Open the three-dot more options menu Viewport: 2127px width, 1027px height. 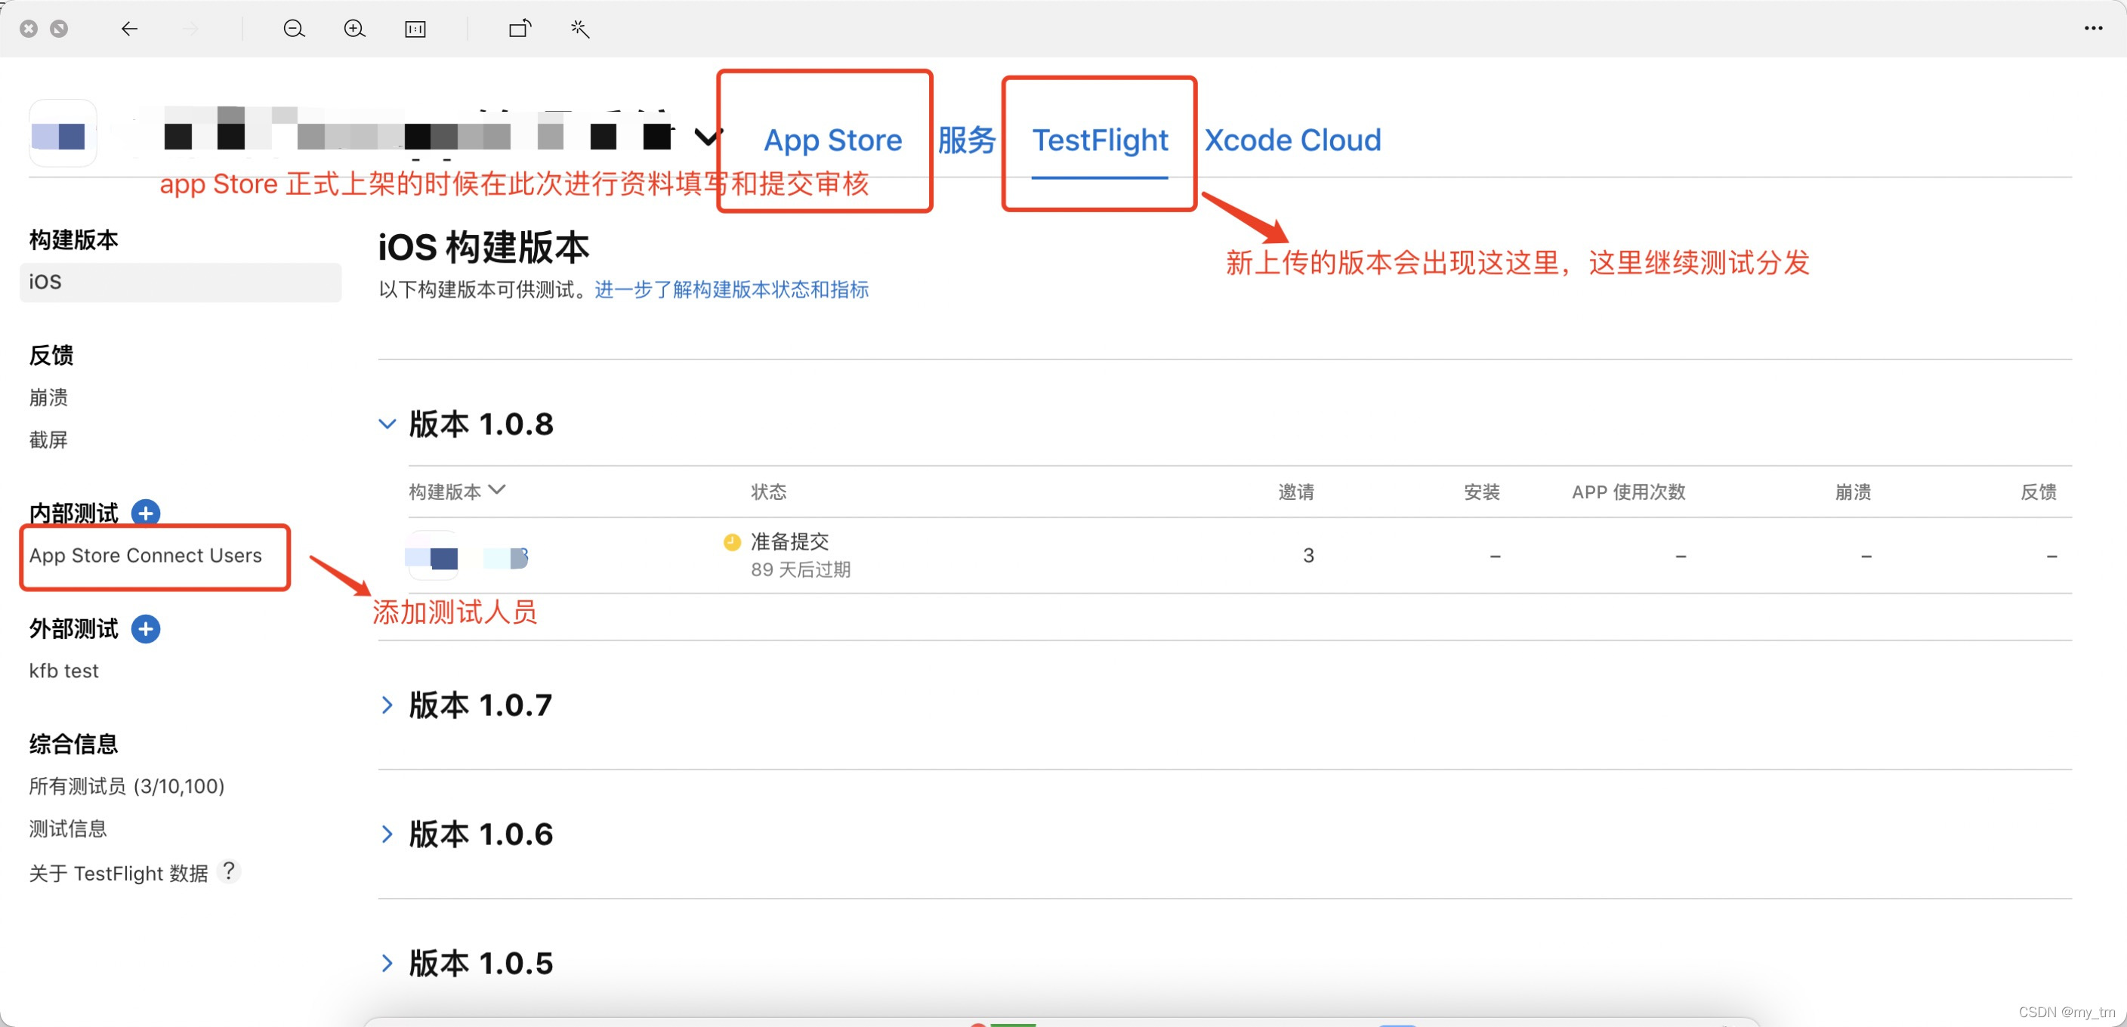coord(2092,28)
